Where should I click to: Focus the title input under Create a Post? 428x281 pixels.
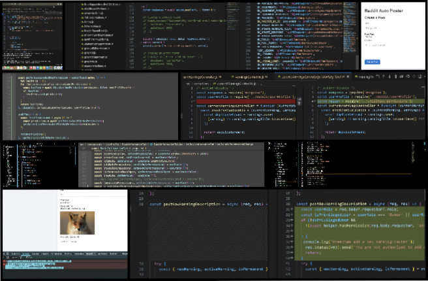point(393,28)
